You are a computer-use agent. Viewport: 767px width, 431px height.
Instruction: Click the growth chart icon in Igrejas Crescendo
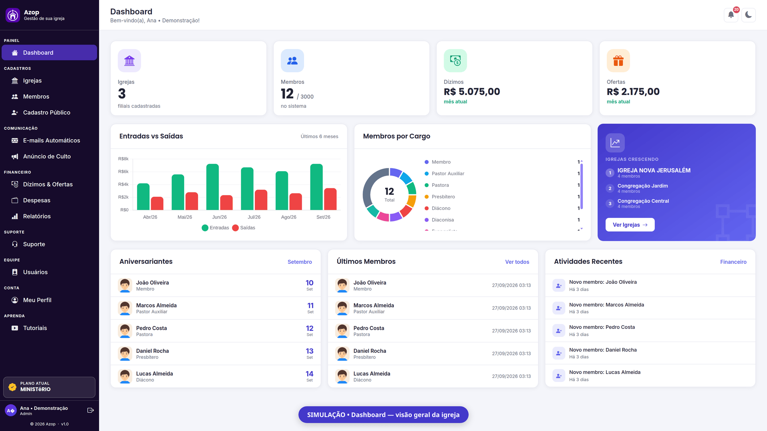615,143
